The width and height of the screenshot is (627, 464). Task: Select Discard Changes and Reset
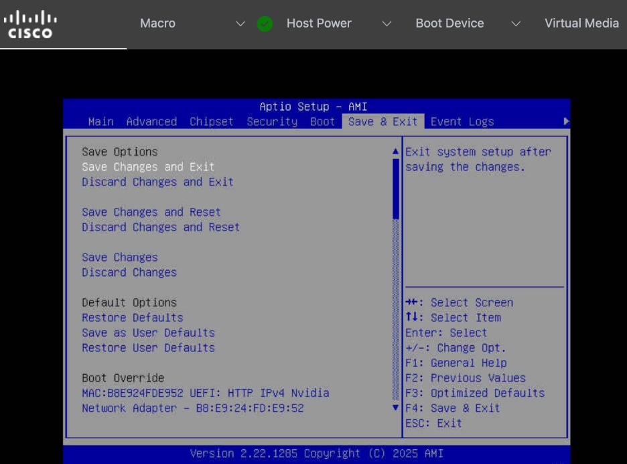(x=162, y=227)
